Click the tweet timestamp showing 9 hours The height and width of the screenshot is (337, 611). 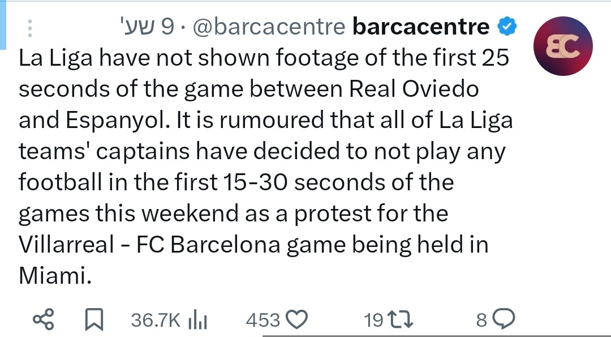(x=146, y=27)
